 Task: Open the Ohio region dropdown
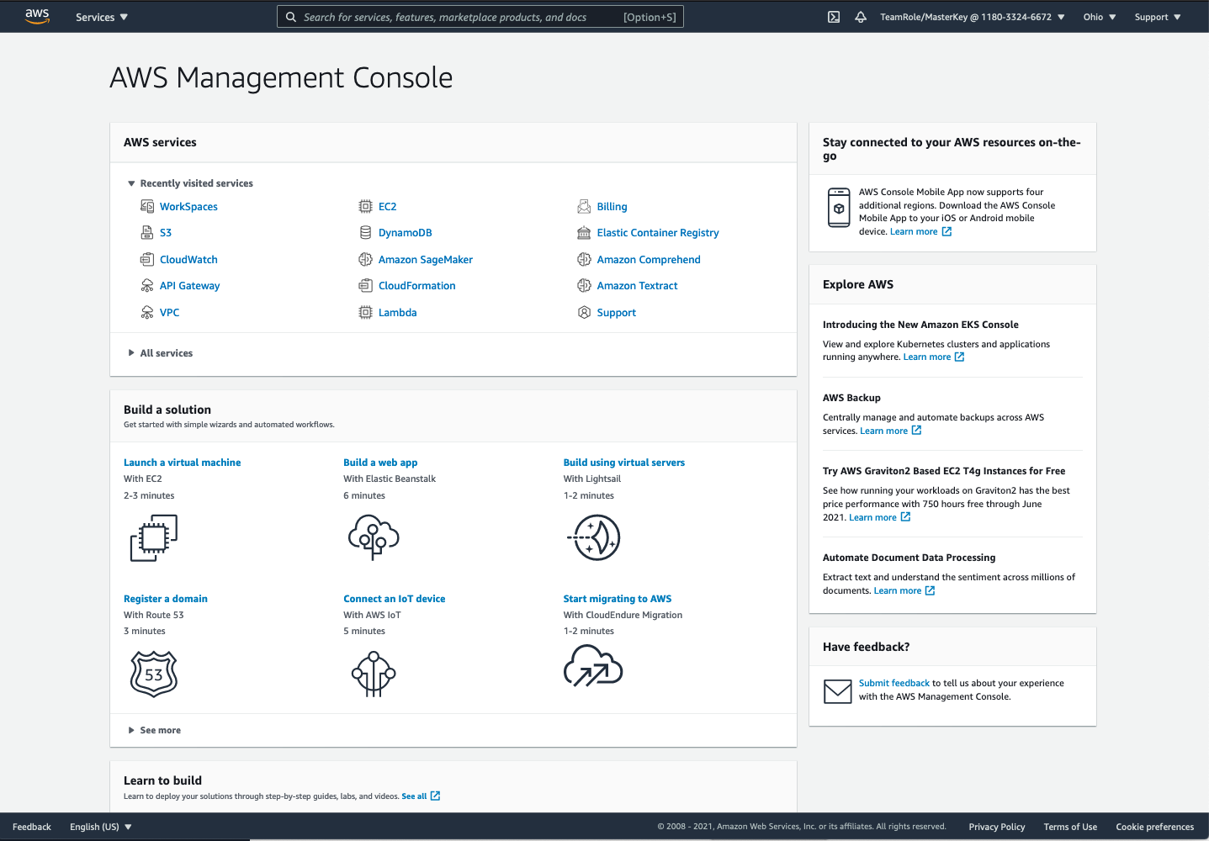point(1099,17)
